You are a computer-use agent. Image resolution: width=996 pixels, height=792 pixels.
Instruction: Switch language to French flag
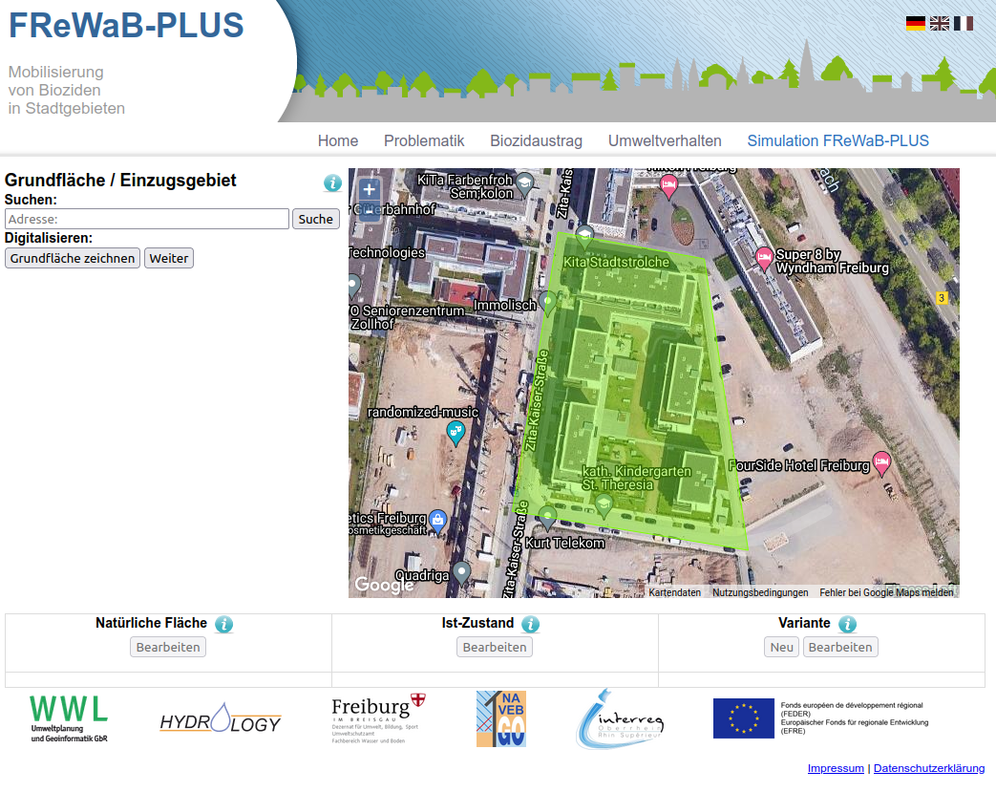click(964, 23)
